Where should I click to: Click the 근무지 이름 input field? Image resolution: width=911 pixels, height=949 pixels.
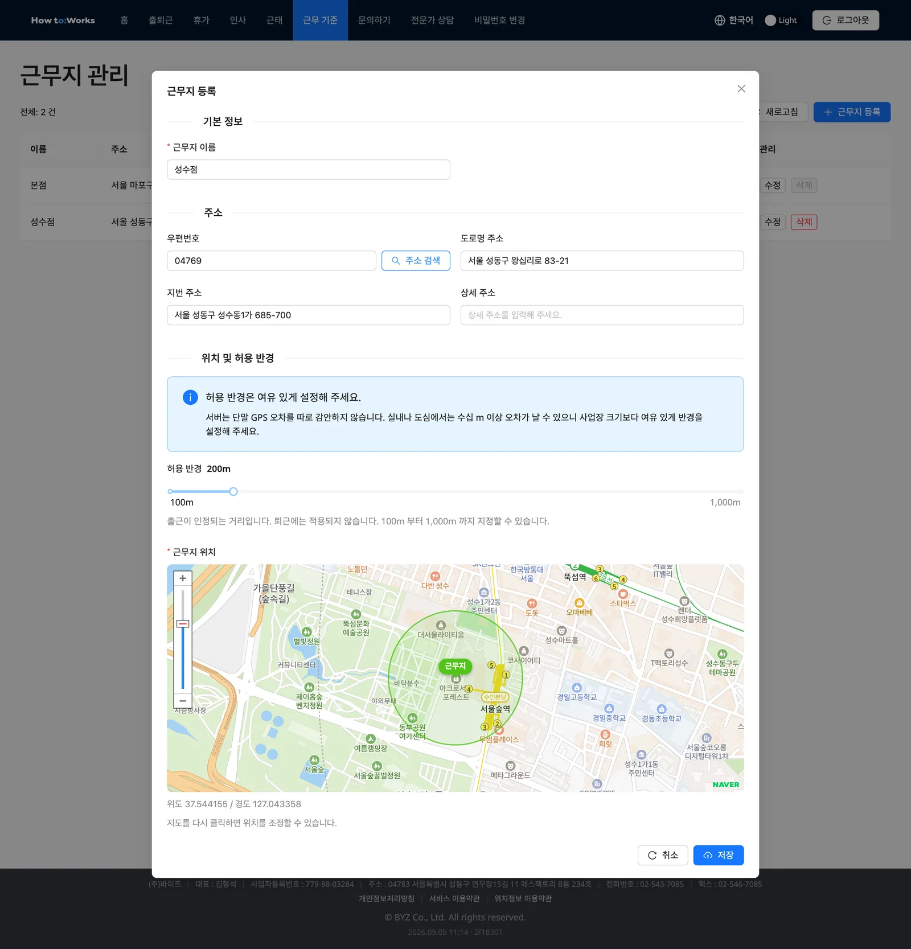(x=309, y=170)
